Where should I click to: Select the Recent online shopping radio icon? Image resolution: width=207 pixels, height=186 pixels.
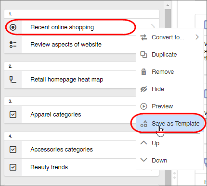pyautogui.click(x=13, y=27)
